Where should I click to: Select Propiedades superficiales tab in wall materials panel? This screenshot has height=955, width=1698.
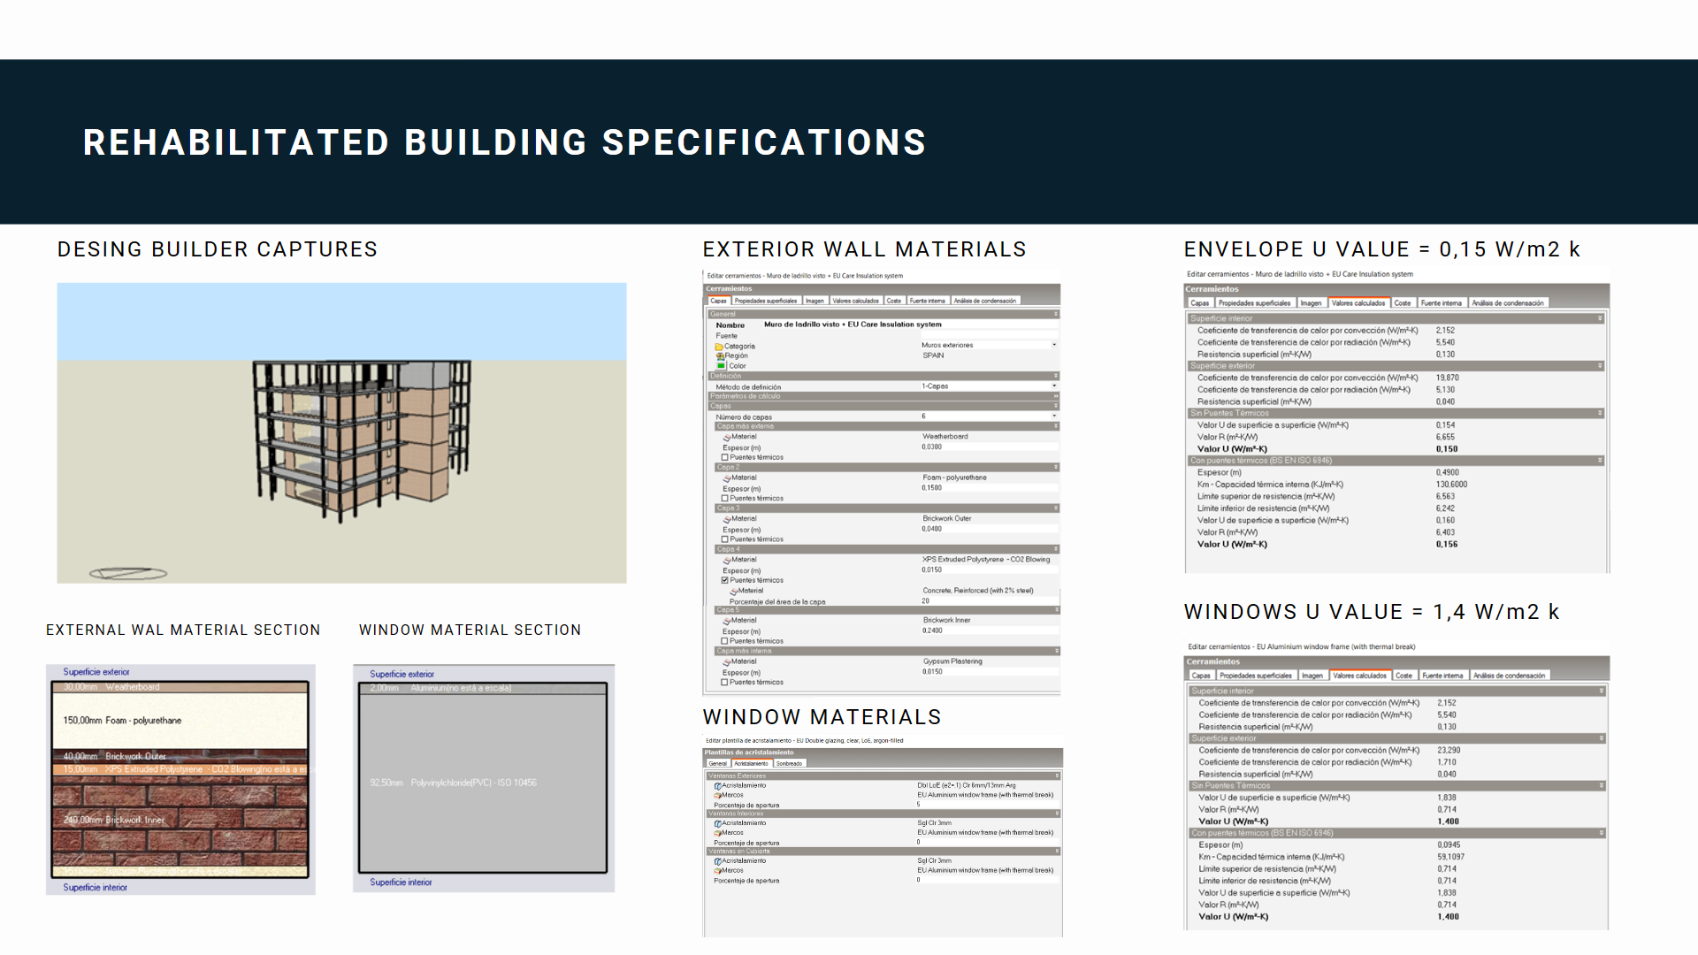point(766,301)
